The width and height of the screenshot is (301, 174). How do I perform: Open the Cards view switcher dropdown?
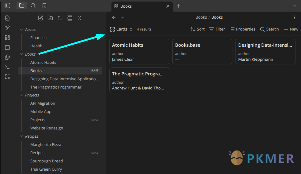121,29
